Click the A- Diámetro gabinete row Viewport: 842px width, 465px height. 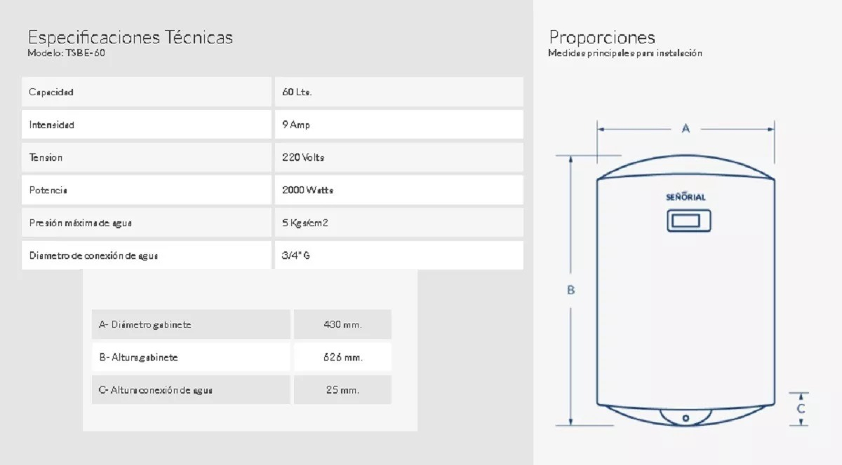coord(145,325)
